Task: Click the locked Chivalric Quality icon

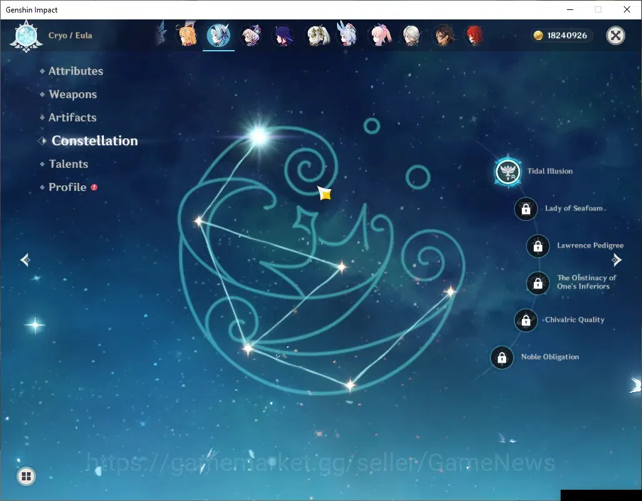Action: [526, 321]
